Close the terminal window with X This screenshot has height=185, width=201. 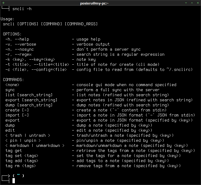click(198, 3)
